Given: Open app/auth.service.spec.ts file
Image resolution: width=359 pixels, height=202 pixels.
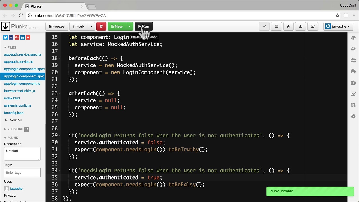Looking at the screenshot, I should [23, 54].
